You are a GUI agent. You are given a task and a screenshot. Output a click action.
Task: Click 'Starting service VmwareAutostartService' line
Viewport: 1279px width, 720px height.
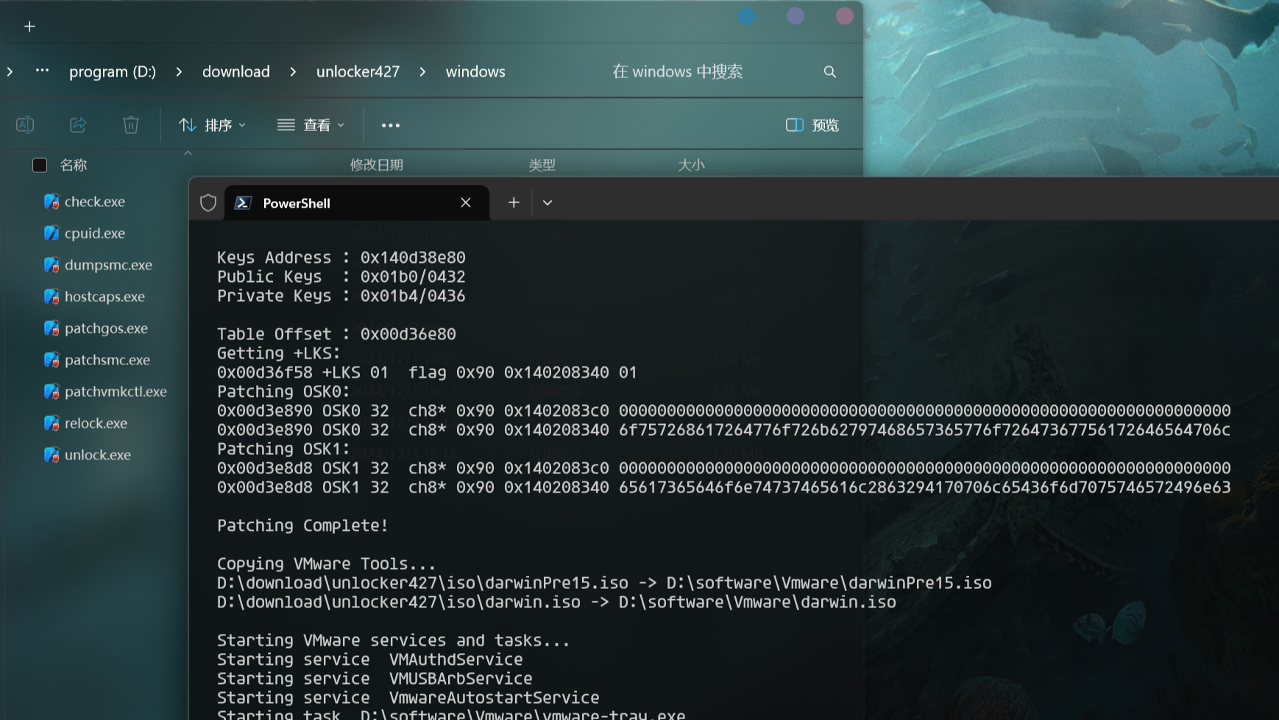tap(408, 698)
